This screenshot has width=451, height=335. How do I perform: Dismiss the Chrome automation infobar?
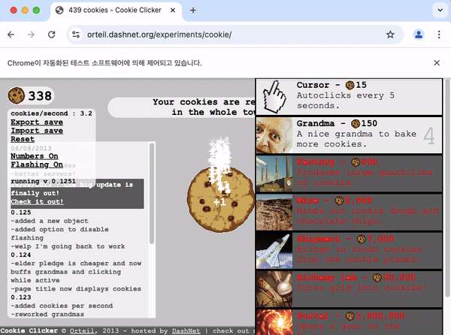[437, 62]
